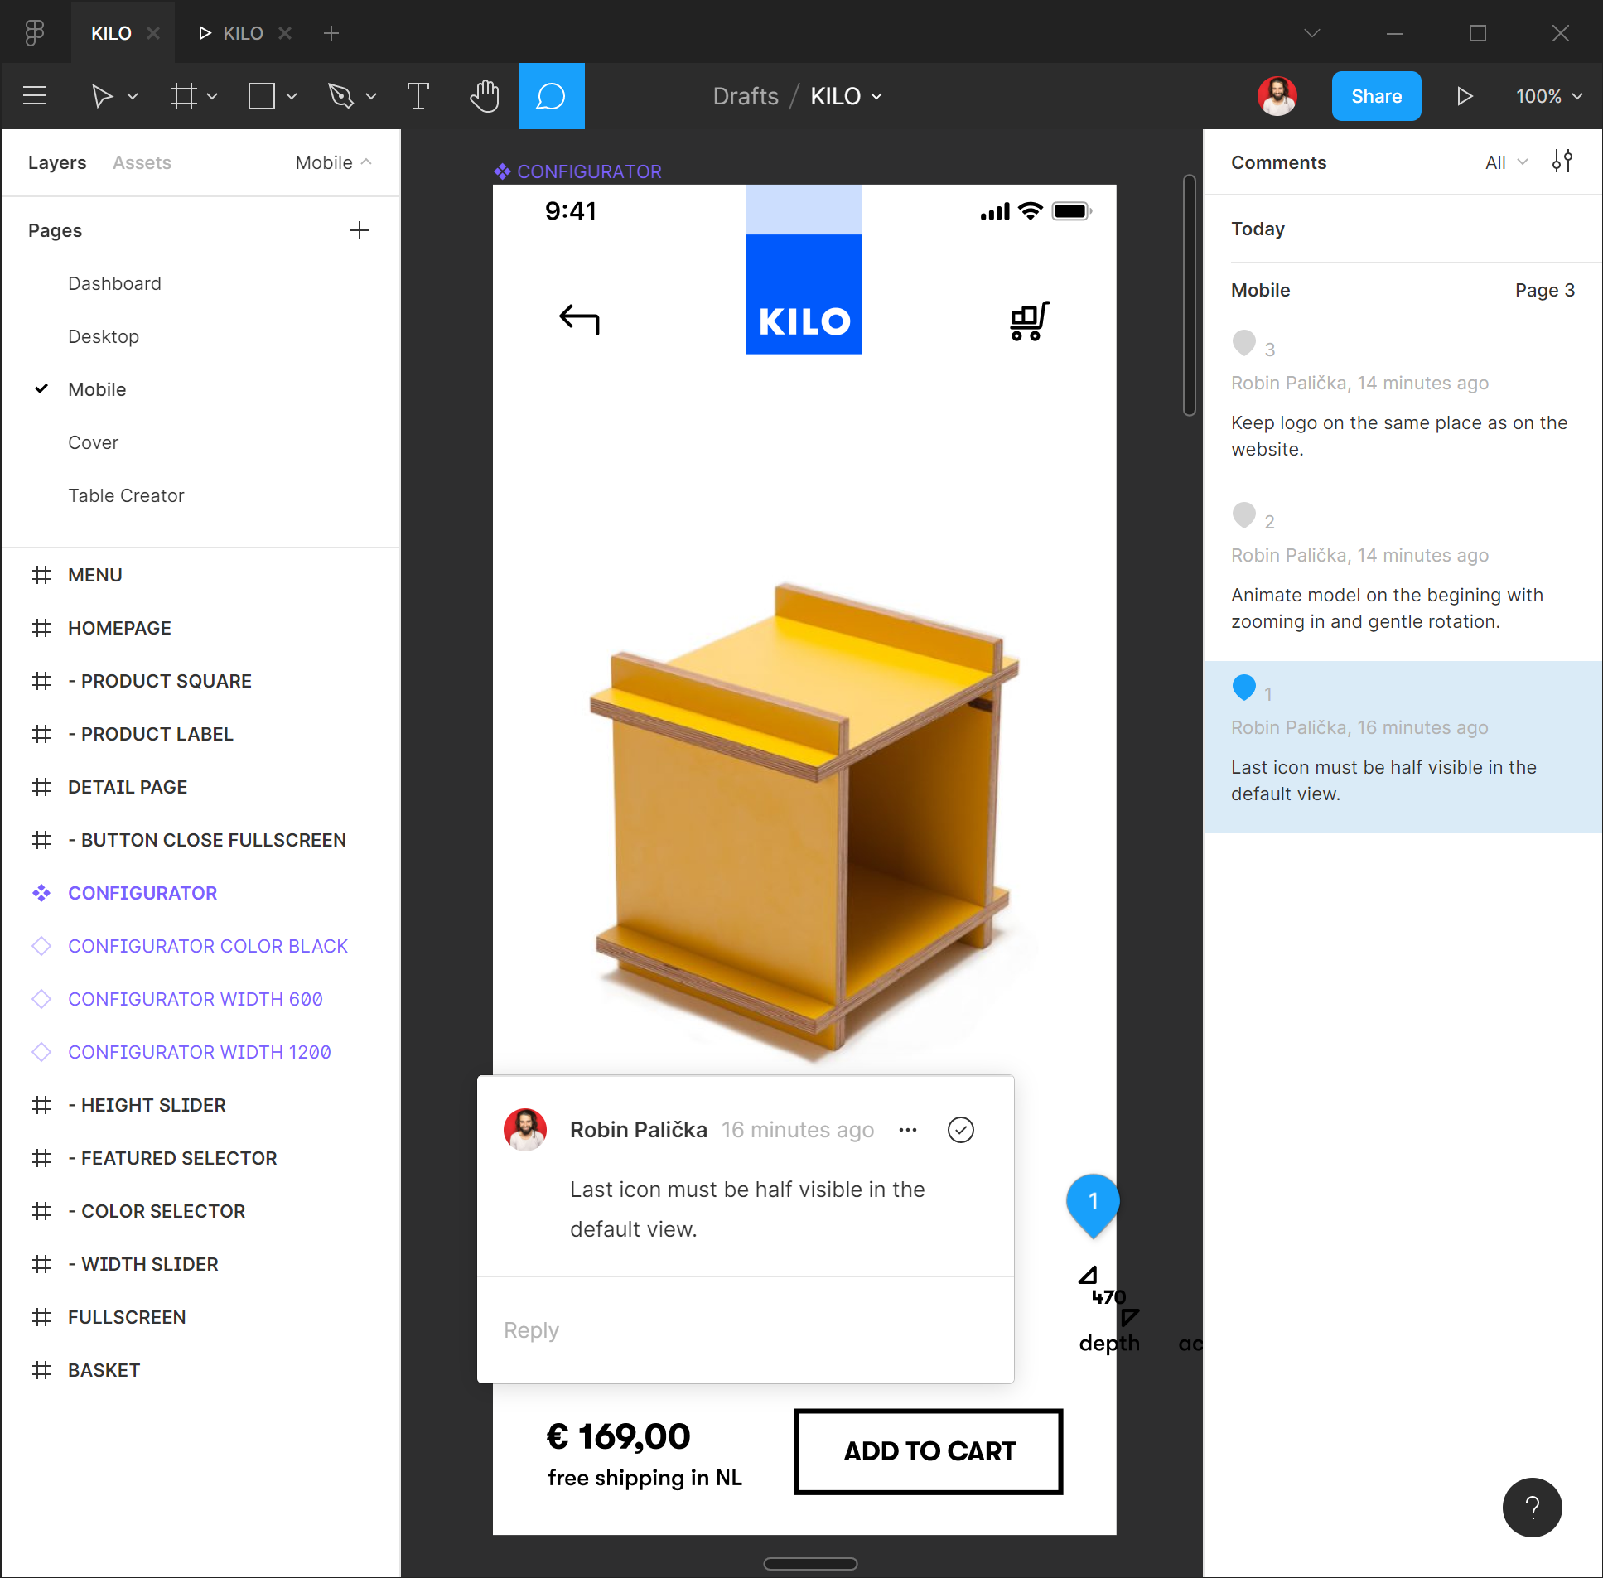This screenshot has width=1603, height=1578.
Task: Switch to the Assets tab
Action: (x=142, y=162)
